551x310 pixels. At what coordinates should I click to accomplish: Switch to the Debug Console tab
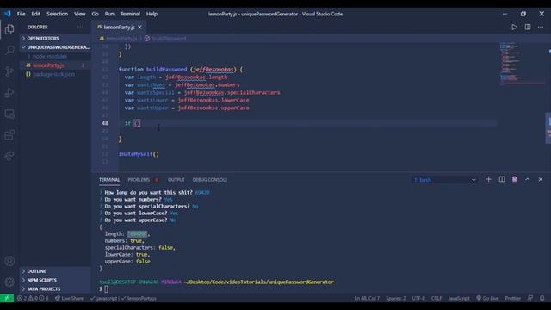(x=210, y=180)
